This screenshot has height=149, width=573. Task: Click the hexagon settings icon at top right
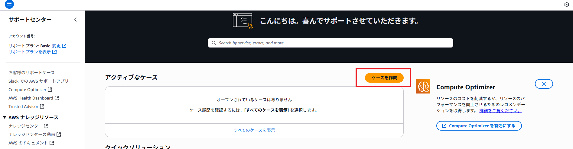[567, 5]
